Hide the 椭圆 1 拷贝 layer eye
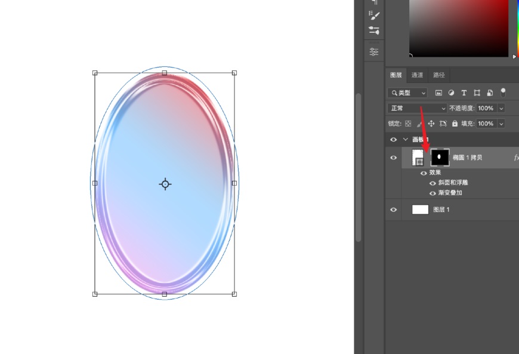Viewport: 519px width, 354px height. pos(393,158)
